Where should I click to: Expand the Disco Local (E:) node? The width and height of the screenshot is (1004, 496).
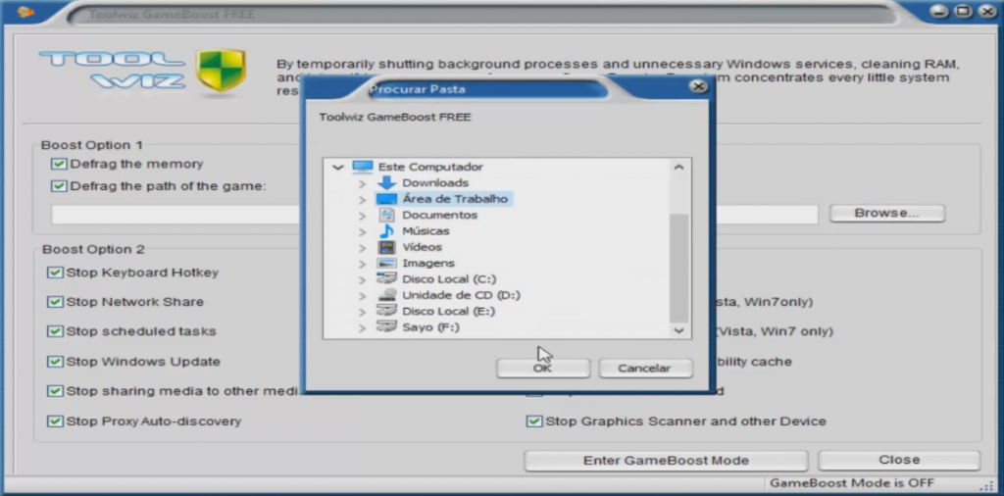click(363, 312)
